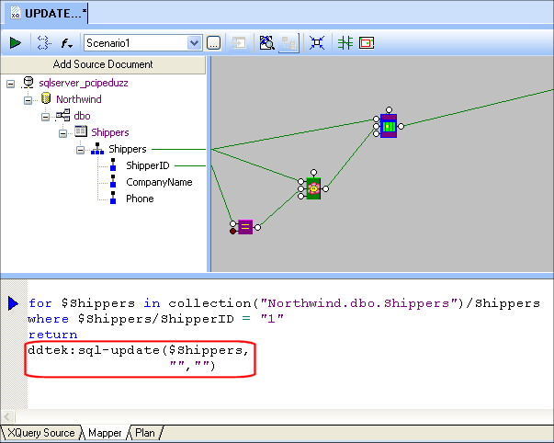Click the Shippers element hierarchy icon

pyautogui.click(x=97, y=149)
